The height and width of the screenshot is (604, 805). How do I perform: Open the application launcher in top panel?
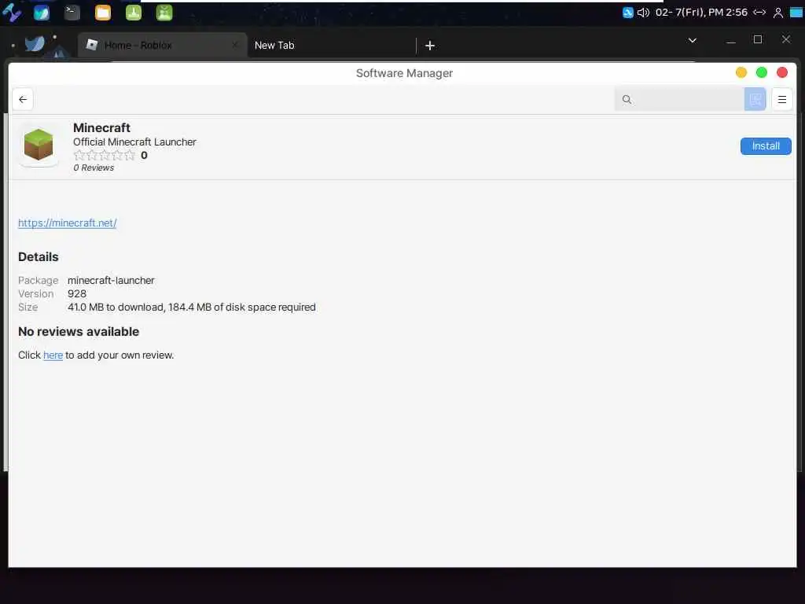click(x=11, y=13)
